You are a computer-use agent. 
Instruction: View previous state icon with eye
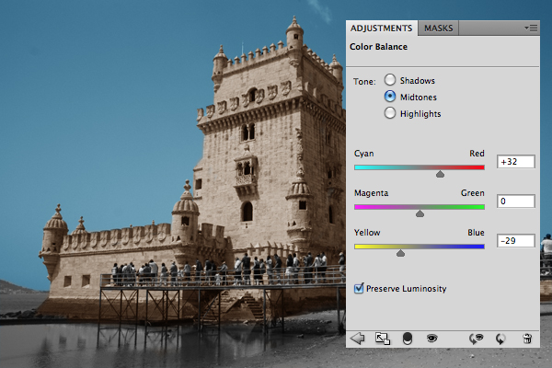click(476, 339)
